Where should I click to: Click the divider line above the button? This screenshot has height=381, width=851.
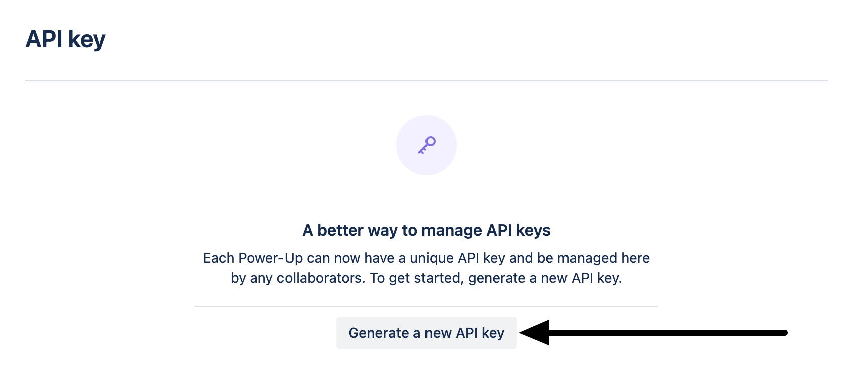click(x=426, y=306)
